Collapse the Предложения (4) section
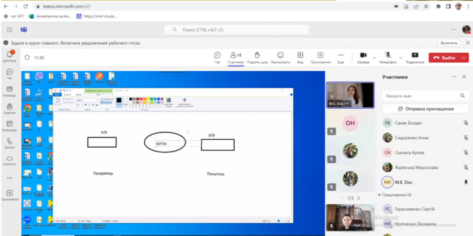 coord(379,194)
